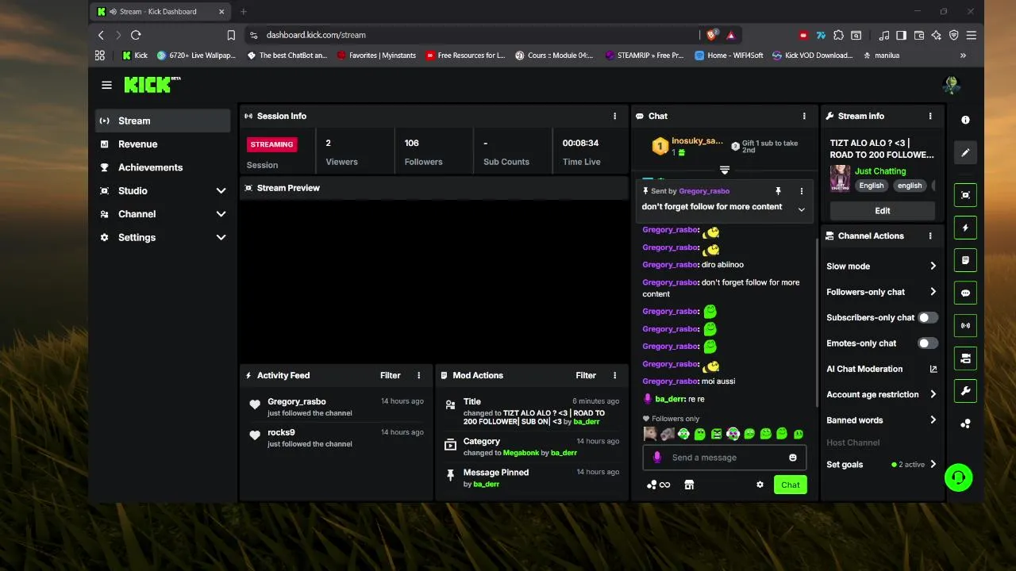Open the shop icon below chat
The width and height of the screenshot is (1016, 571).
coord(689,485)
